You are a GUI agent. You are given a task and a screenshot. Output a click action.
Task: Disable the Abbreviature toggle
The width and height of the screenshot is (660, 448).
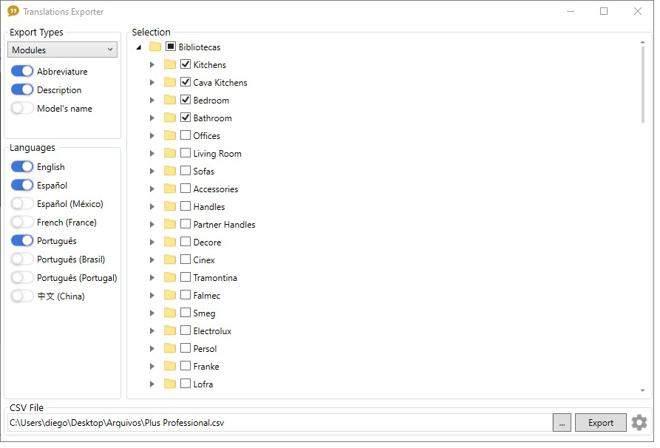[x=22, y=72]
